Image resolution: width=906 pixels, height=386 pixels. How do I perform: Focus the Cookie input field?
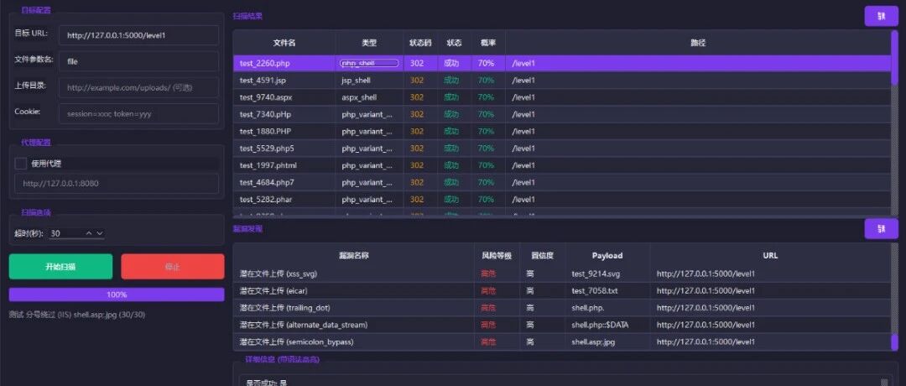(x=138, y=114)
